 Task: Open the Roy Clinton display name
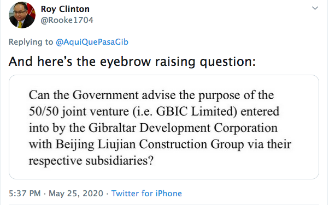pos(65,9)
